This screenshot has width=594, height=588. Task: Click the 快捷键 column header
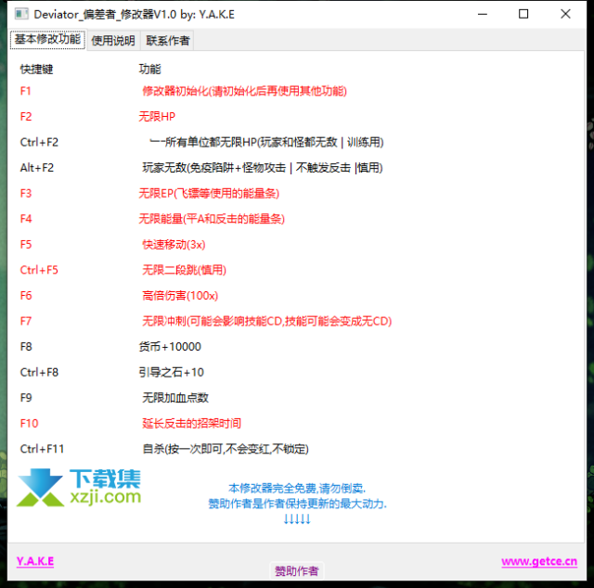pyautogui.click(x=36, y=70)
